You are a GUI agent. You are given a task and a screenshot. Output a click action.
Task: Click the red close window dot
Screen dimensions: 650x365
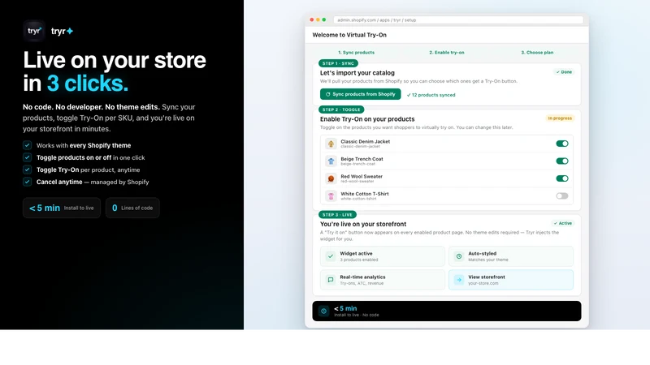312,19
